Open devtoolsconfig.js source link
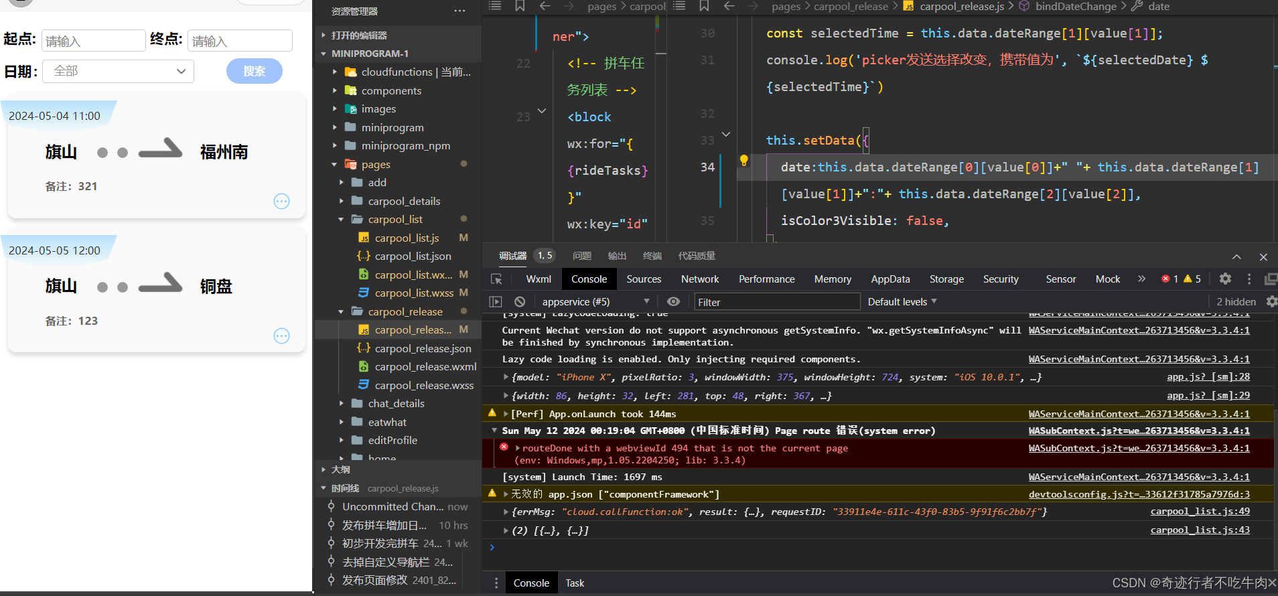The image size is (1278, 596). pos(1139,494)
